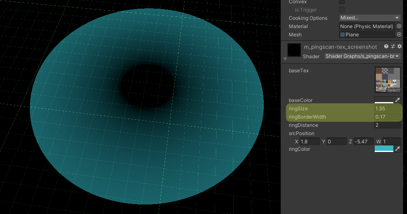Toggle the Convex checkbox
The height and width of the screenshot is (214, 407).
tap(342, 2)
